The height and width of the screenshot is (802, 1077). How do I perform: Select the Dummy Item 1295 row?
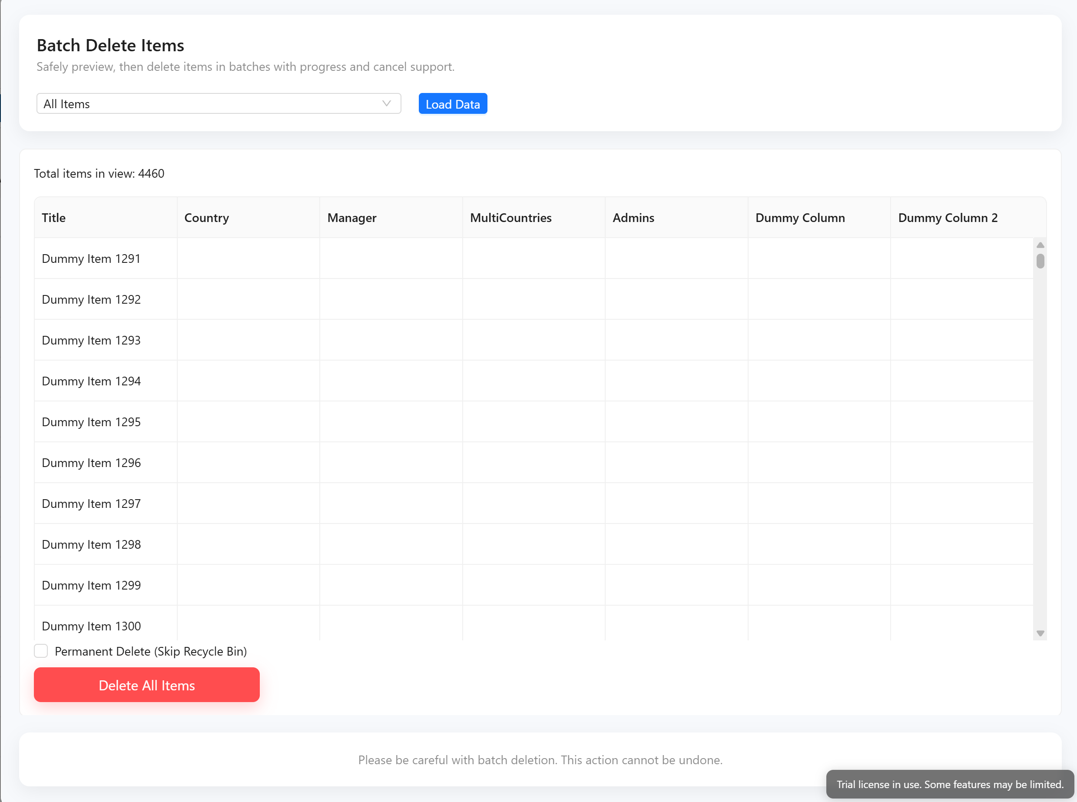click(x=291, y=421)
